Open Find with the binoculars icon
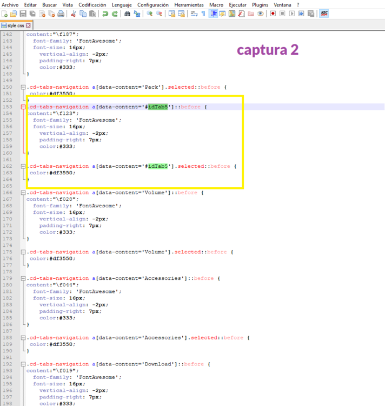385x406 pixels. (128, 14)
